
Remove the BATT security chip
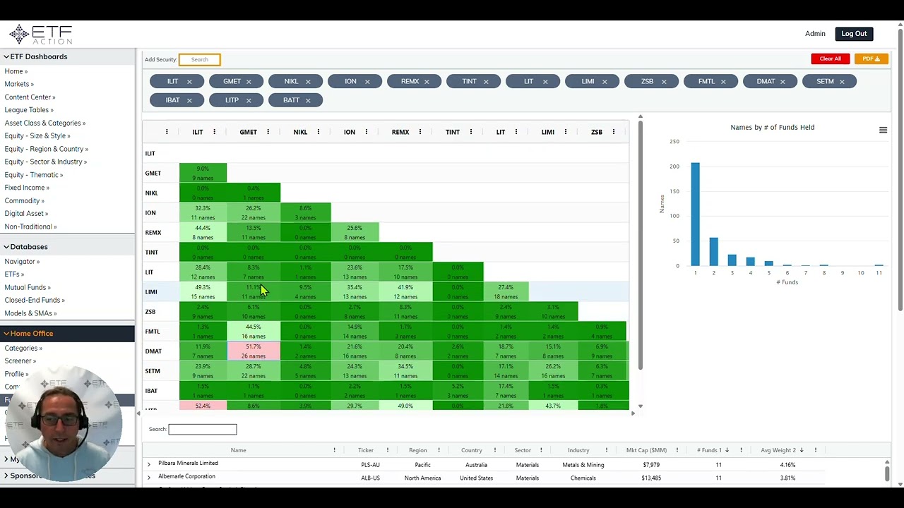(x=308, y=101)
